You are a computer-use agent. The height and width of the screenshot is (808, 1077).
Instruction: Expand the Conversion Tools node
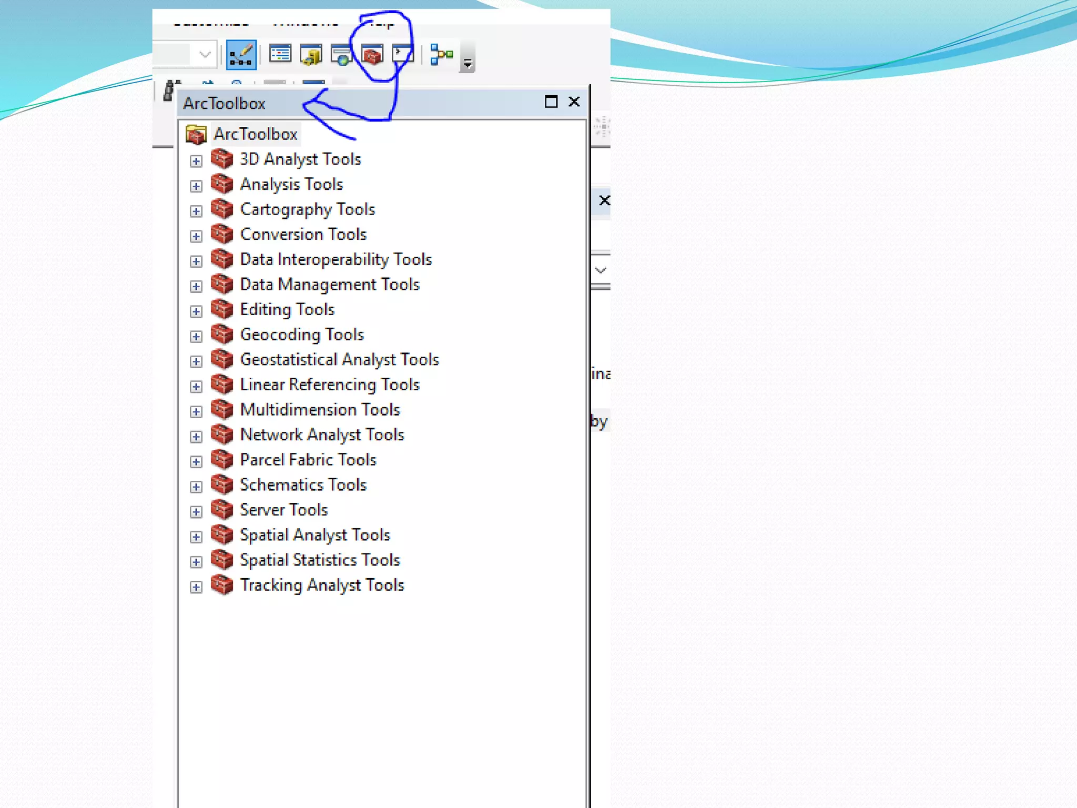[x=196, y=236]
